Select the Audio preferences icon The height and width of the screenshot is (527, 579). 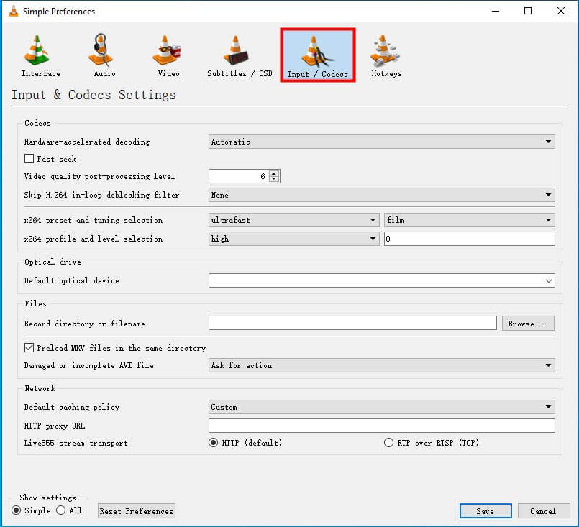[x=102, y=54]
